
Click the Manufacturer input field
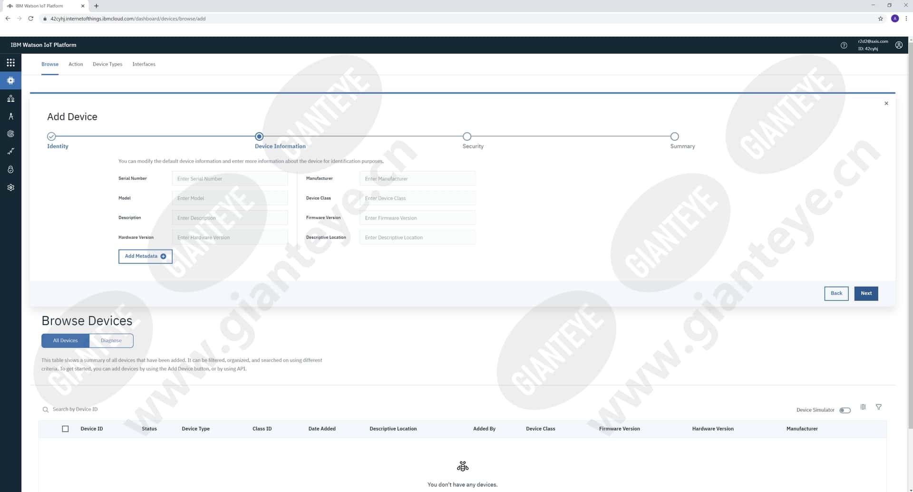pyautogui.click(x=418, y=179)
